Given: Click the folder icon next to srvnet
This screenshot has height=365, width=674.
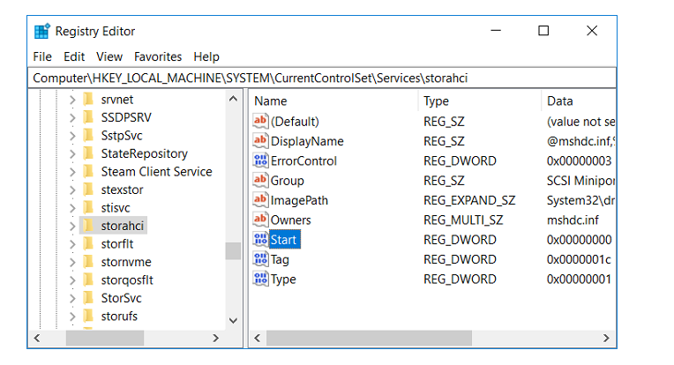Looking at the screenshot, I should (x=88, y=100).
